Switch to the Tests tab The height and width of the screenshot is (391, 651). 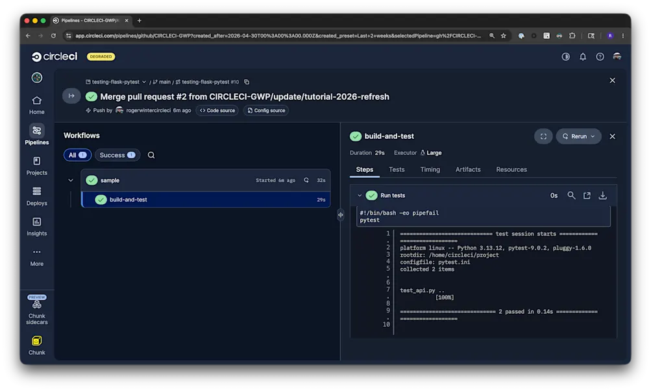pos(397,169)
